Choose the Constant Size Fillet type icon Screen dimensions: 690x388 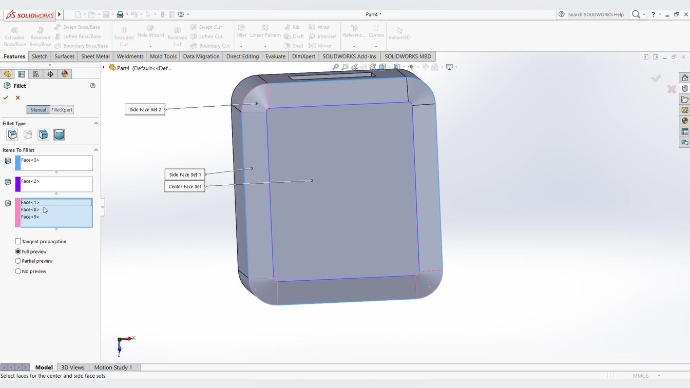point(12,134)
